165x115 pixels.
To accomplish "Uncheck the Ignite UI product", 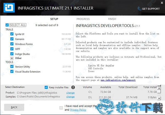I will click(12, 34).
